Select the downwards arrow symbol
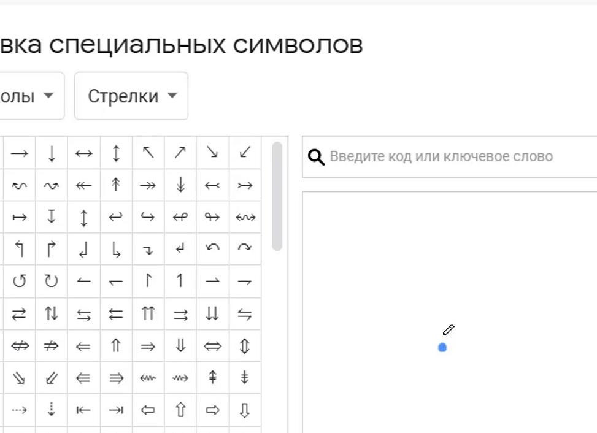 coord(52,153)
